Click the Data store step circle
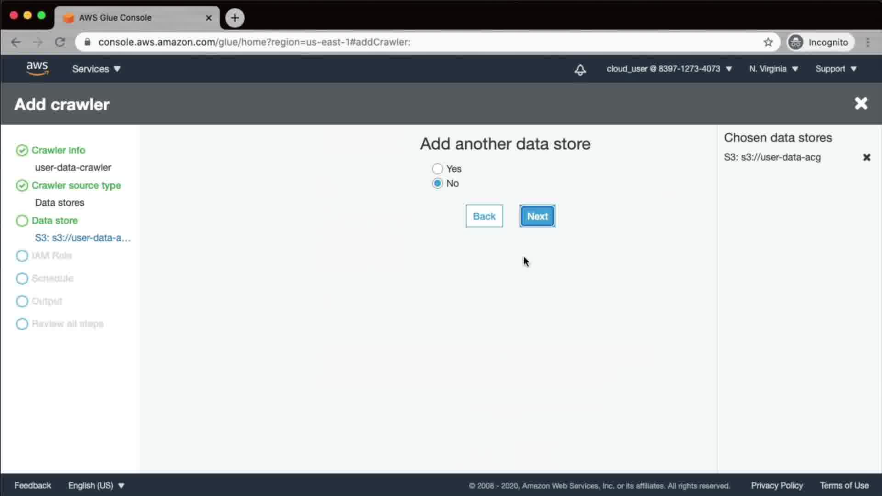Image resolution: width=882 pixels, height=496 pixels. click(22, 221)
